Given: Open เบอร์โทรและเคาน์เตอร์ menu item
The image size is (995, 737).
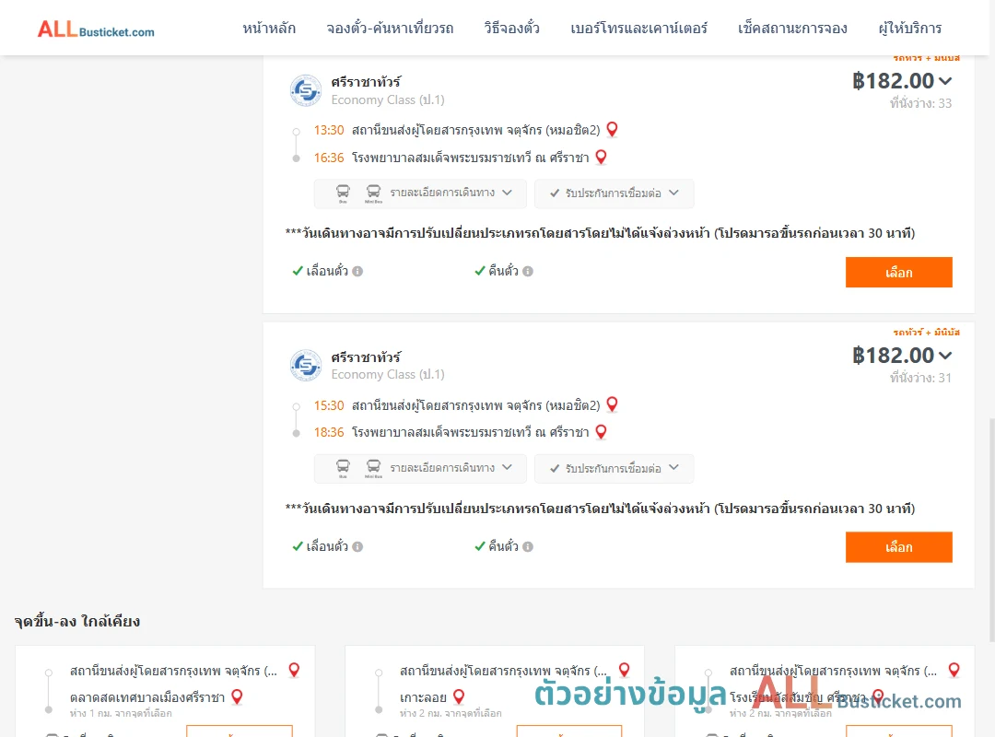Looking at the screenshot, I should pyautogui.click(x=638, y=28).
